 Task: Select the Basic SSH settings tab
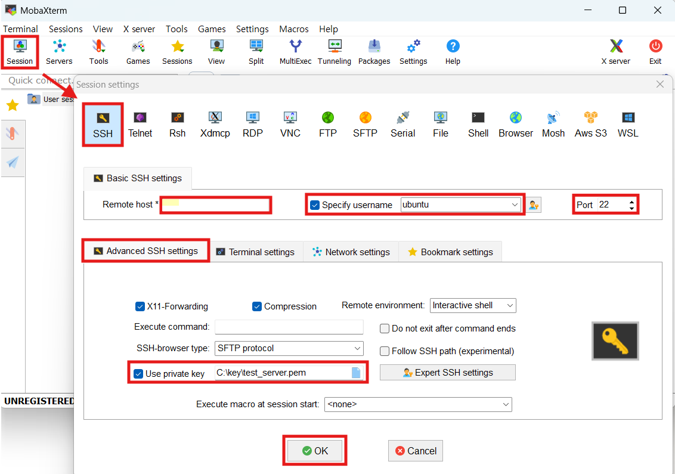[138, 178]
